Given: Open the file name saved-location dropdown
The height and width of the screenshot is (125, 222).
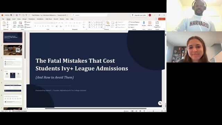Looking at the screenshot, I should pos(67,15).
